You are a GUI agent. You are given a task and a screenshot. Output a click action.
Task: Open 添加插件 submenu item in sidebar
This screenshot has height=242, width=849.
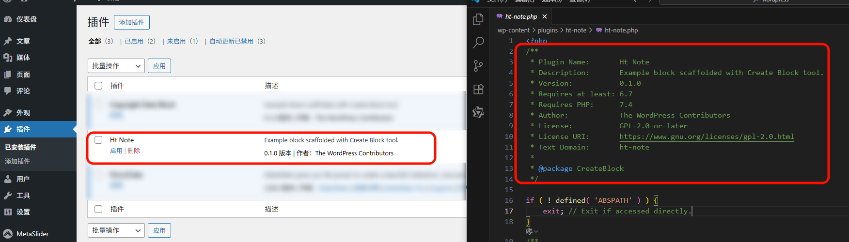[x=17, y=161]
